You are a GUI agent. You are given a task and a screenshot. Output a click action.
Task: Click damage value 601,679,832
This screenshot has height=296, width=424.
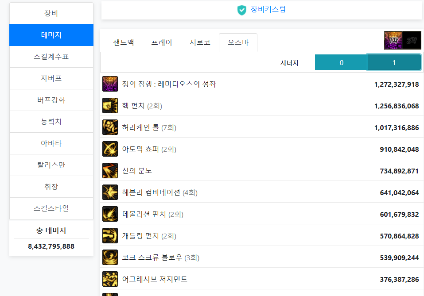399,215
